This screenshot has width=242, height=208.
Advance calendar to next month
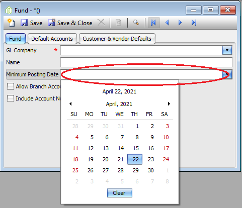click(x=169, y=104)
